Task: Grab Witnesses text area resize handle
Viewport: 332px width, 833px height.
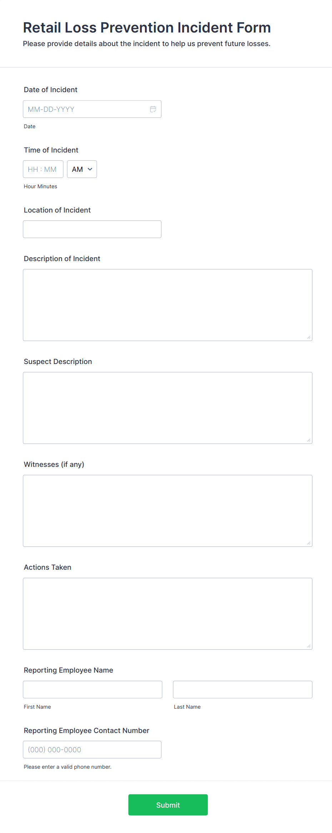Action: (x=309, y=543)
